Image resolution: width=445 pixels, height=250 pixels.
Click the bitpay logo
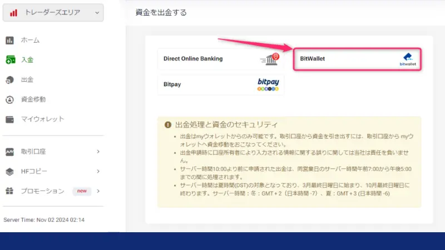click(x=268, y=85)
